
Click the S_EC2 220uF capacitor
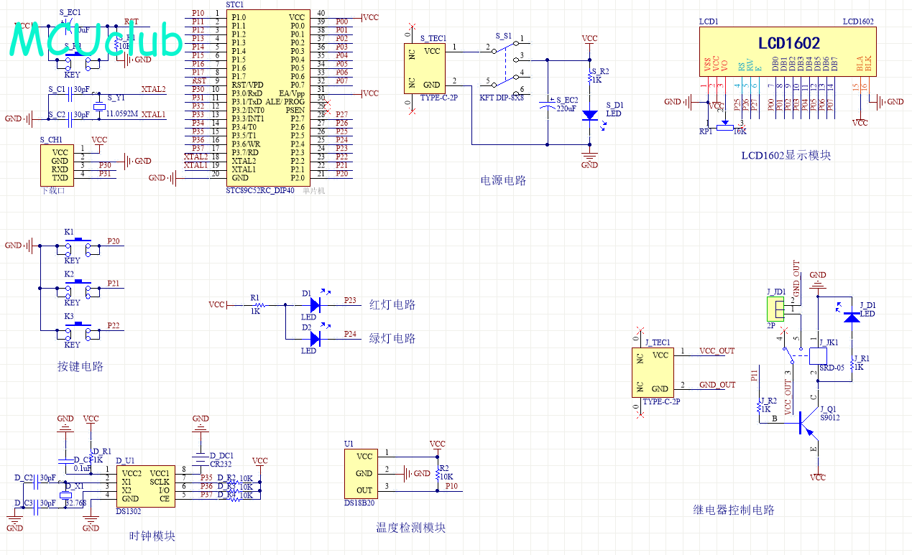tap(548, 105)
